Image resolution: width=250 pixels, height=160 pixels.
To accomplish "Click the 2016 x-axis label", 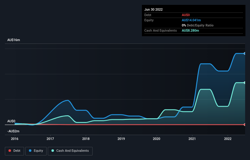I will pyautogui.click(x=15, y=139).
